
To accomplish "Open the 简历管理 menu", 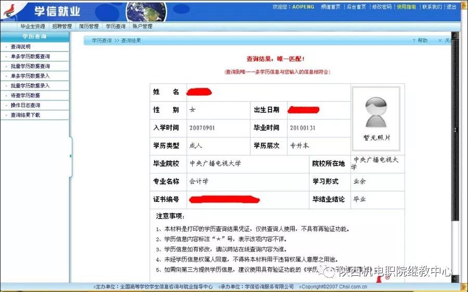I will coord(89,27).
